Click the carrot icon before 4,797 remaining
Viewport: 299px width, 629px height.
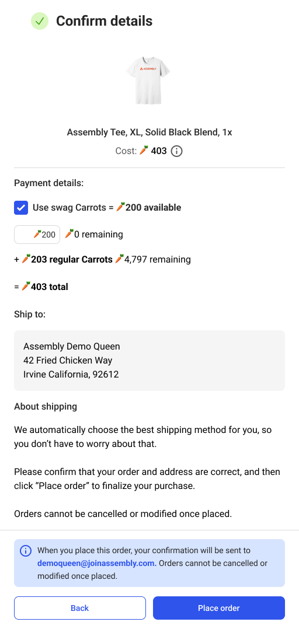coord(119,259)
